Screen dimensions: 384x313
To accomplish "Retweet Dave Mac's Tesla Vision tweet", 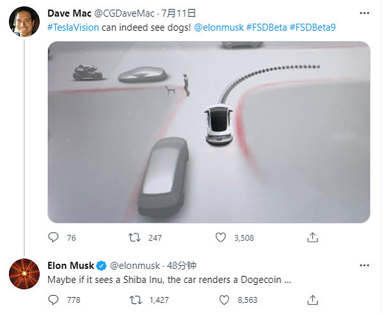I will coord(135,237).
